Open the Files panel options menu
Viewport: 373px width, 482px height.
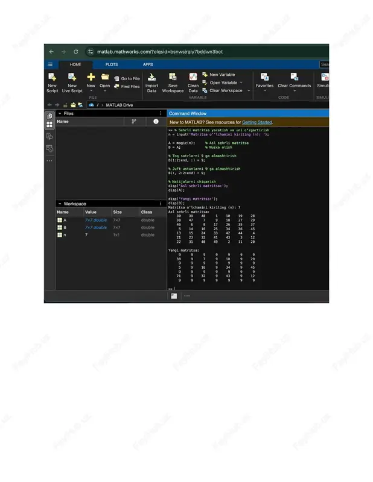(x=161, y=113)
